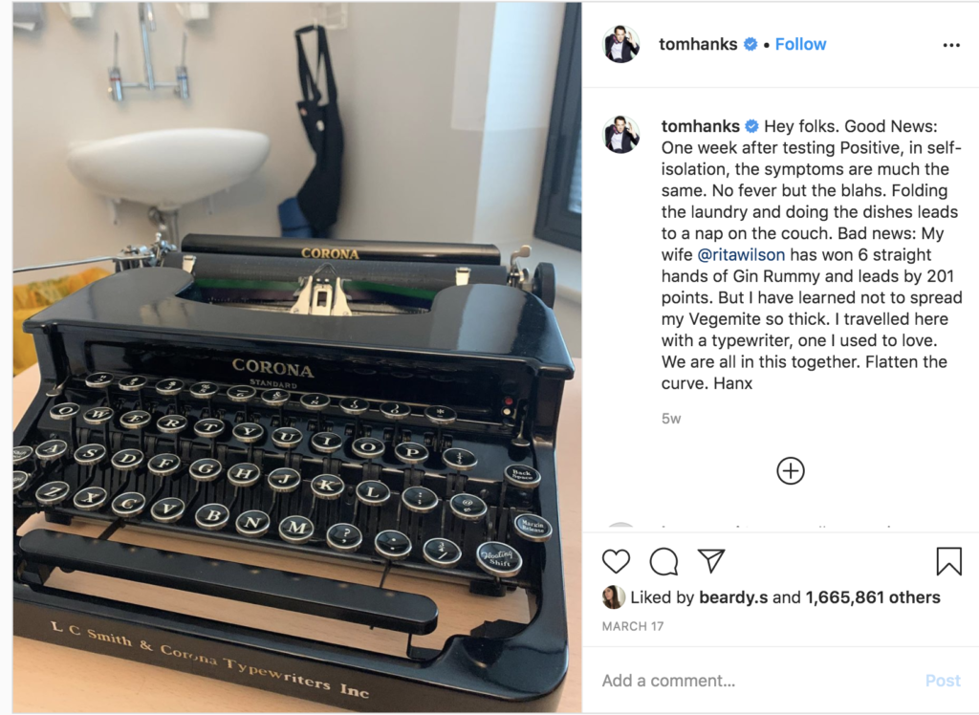Viewport: 979px width, 715px height.
Task: Click the tomhanks username in caption
Action: tap(701, 126)
